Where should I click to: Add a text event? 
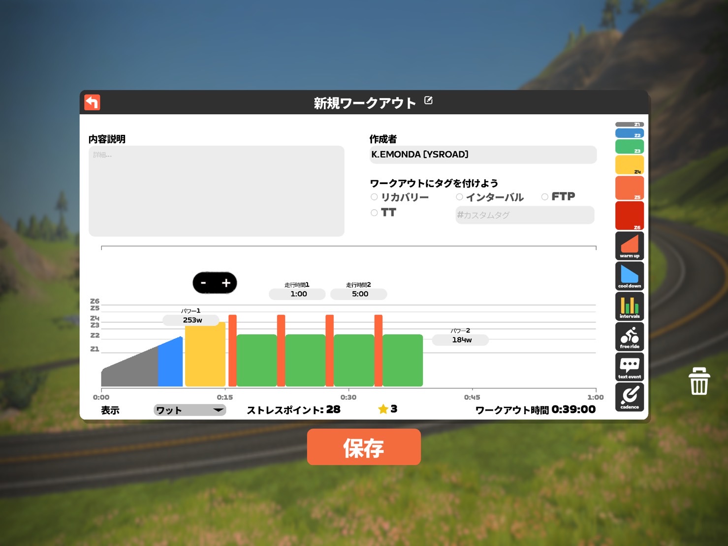(x=630, y=367)
